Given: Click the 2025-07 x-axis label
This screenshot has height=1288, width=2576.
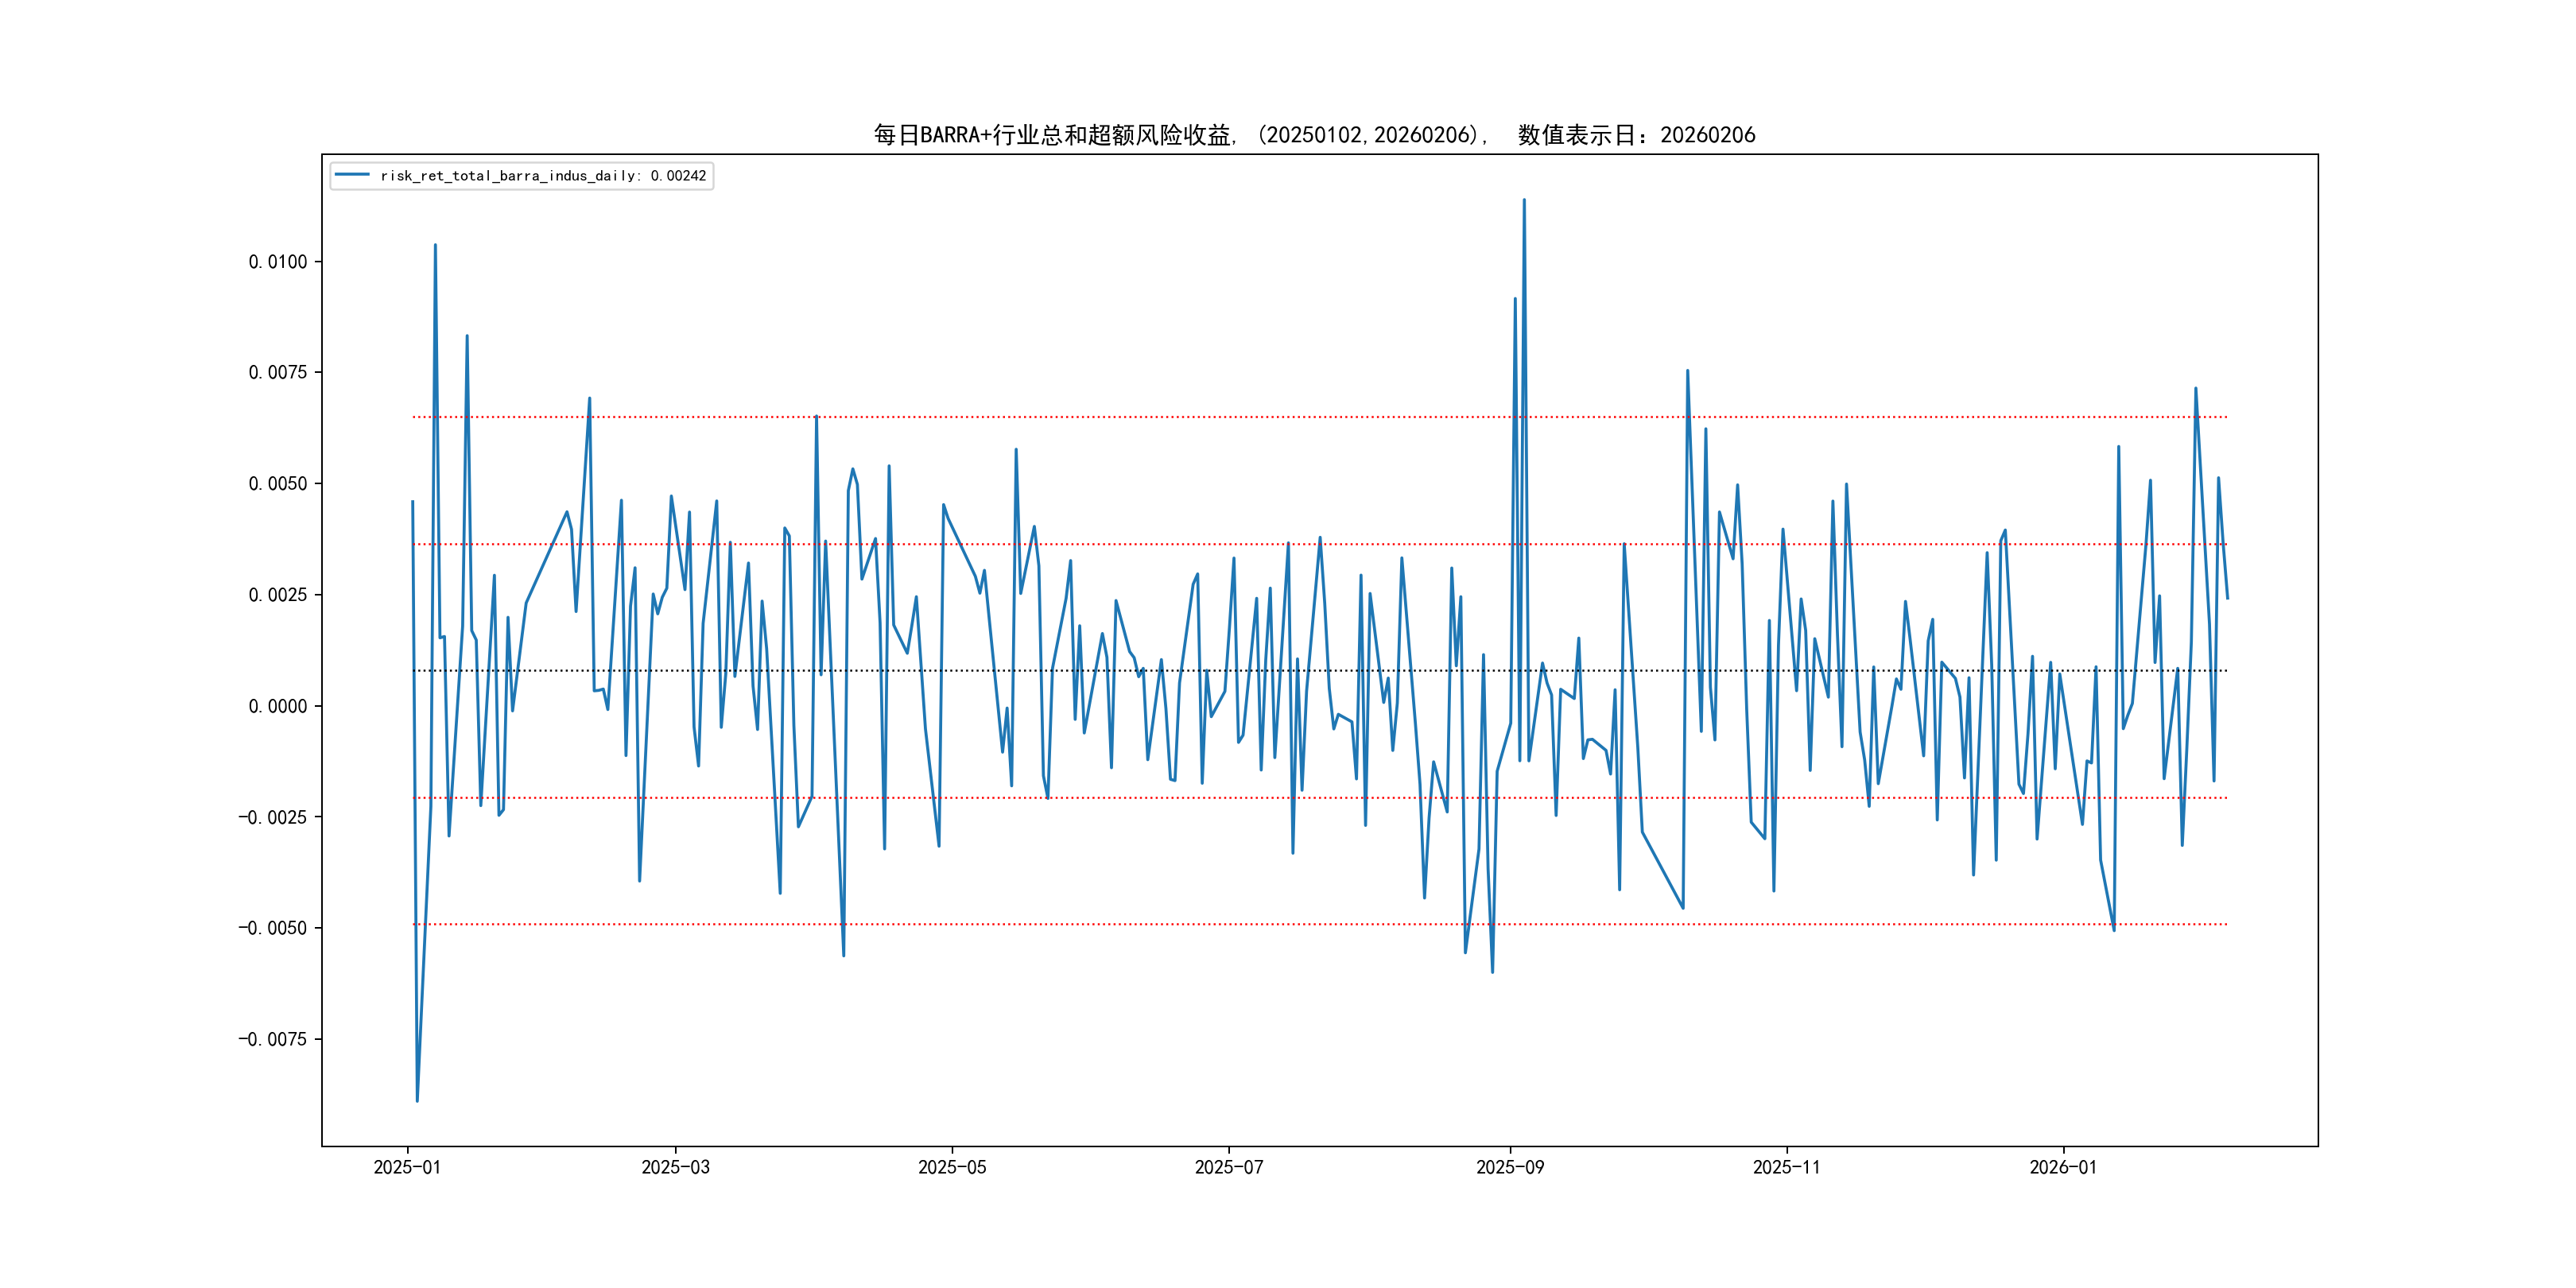Looking at the screenshot, I should [x=1229, y=1167].
